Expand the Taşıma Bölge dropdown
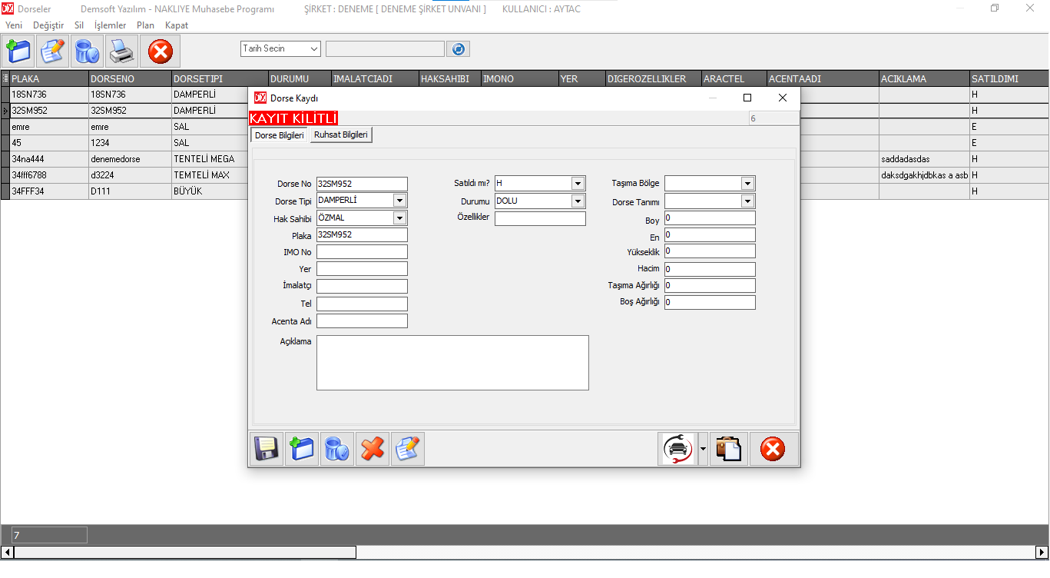The height and width of the screenshot is (578, 1050). point(747,184)
